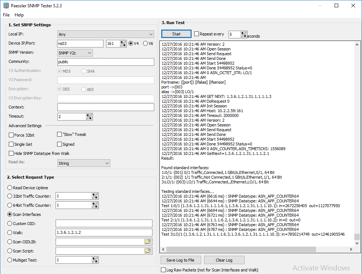
Task: Expand the SNMP Version dropdown
Action: click(75, 53)
